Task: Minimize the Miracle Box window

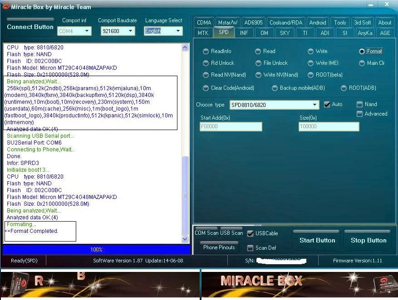Action: click(x=371, y=5)
